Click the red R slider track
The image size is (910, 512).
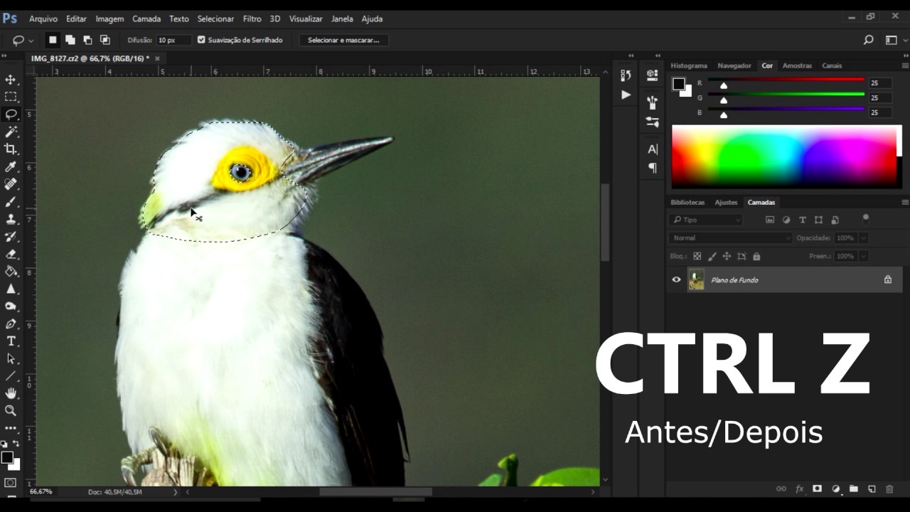point(786,80)
